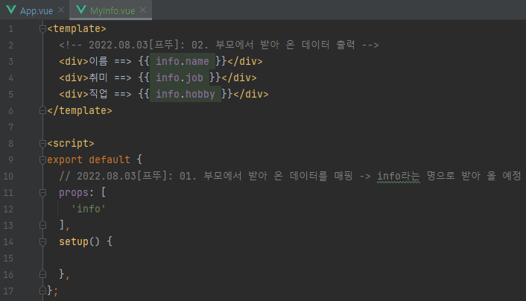Select the MyInfo.vue tab

tap(113, 10)
